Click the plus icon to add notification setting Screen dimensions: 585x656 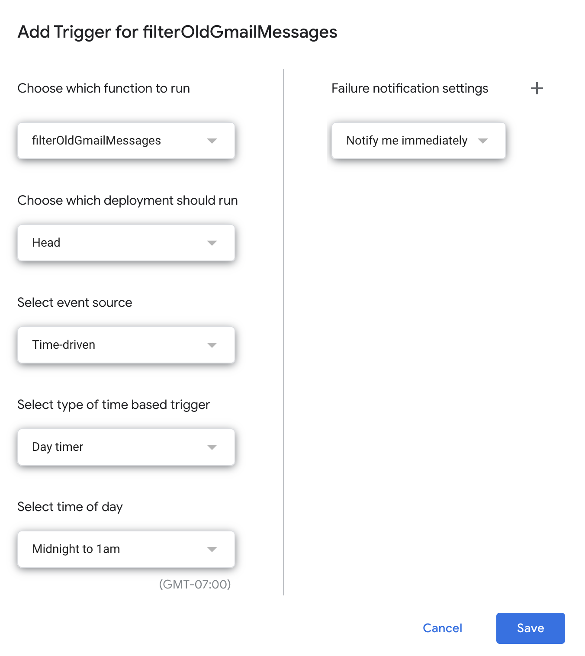[537, 88]
